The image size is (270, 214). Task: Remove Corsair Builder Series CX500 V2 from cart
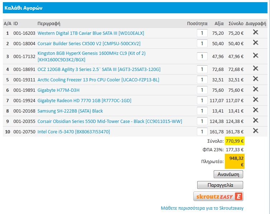[256, 42]
